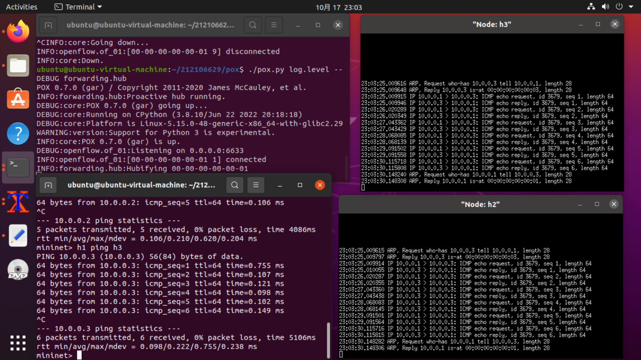This screenshot has height=360, width=641.
Task: Click the "mininet> h1 ping h3" command line
Action: pyautogui.click(x=79, y=248)
